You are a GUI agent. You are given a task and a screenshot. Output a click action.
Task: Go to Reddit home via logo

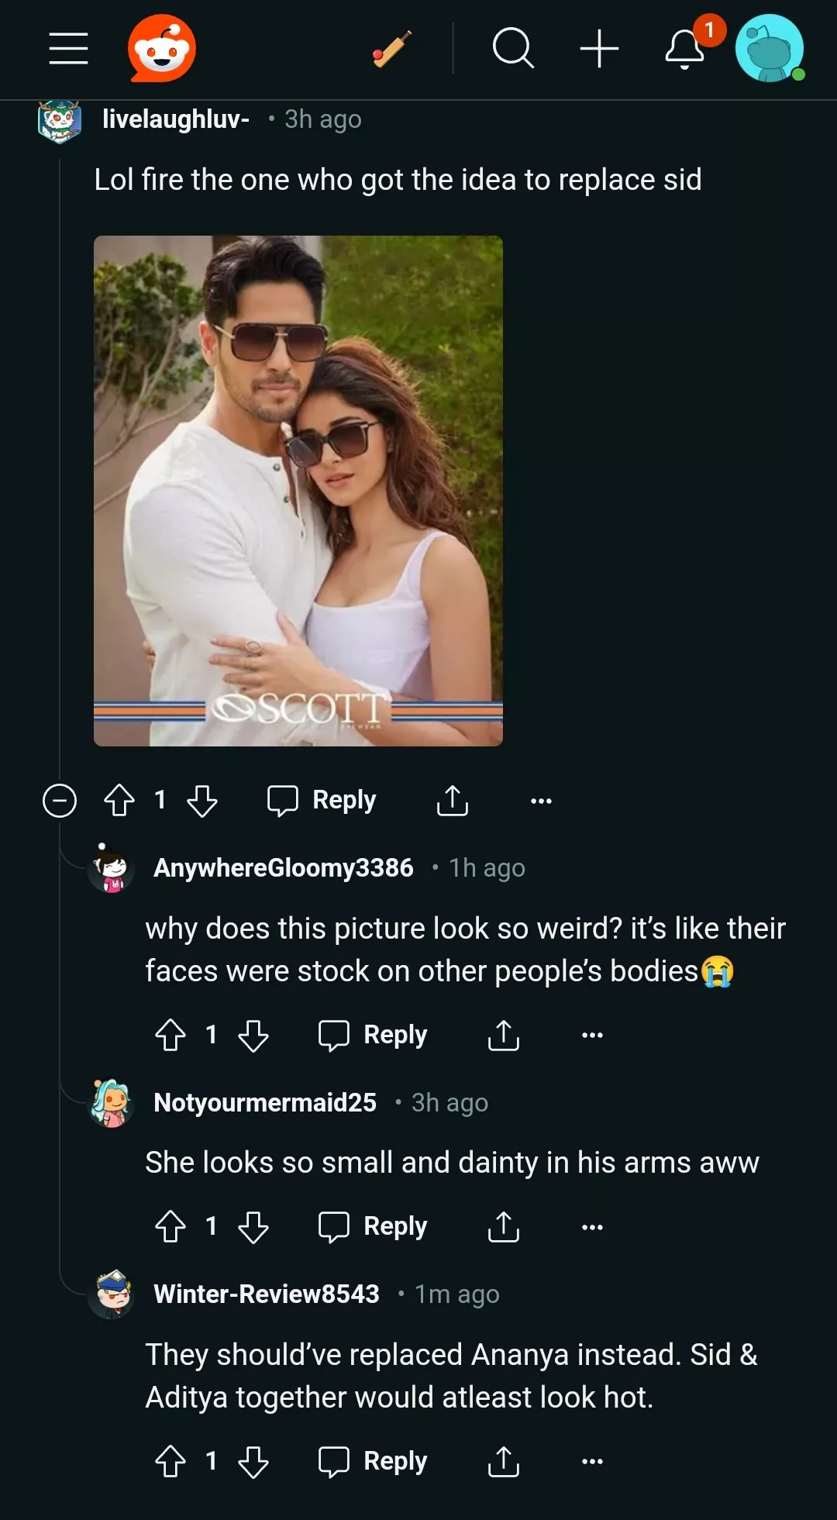point(162,48)
